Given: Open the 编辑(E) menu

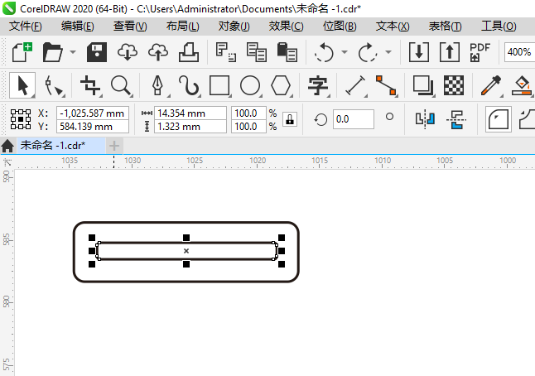Looking at the screenshot, I should (x=78, y=27).
